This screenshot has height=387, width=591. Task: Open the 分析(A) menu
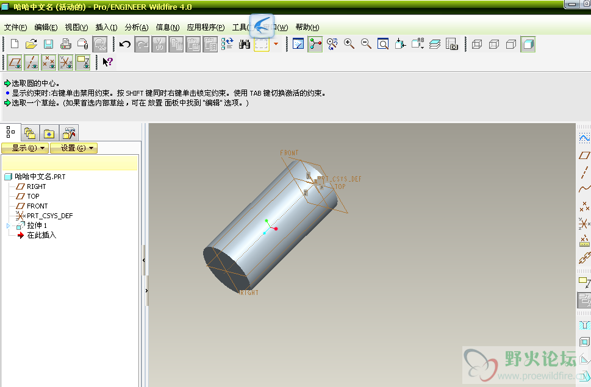tap(137, 27)
